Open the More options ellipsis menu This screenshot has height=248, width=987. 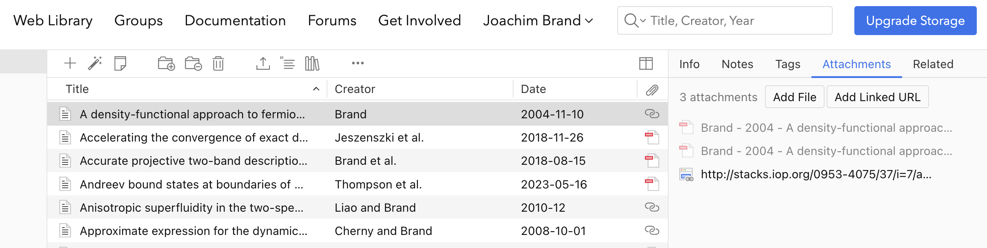coord(358,63)
